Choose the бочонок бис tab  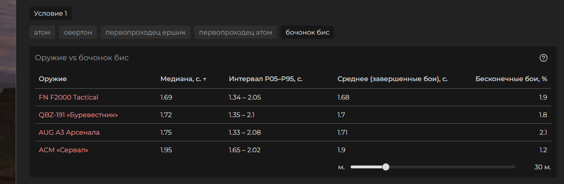[307, 32]
